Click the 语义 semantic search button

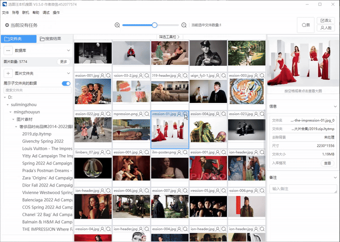(x=326, y=20)
